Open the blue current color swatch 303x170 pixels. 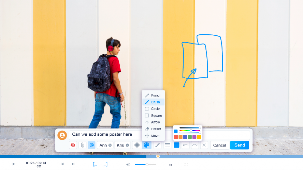pyautogui.click(x=176, y=145)
